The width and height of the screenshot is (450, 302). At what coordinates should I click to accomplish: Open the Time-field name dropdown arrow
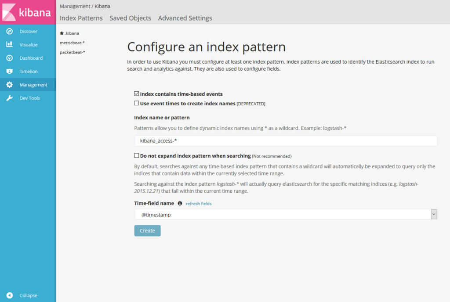coord(434,214)
